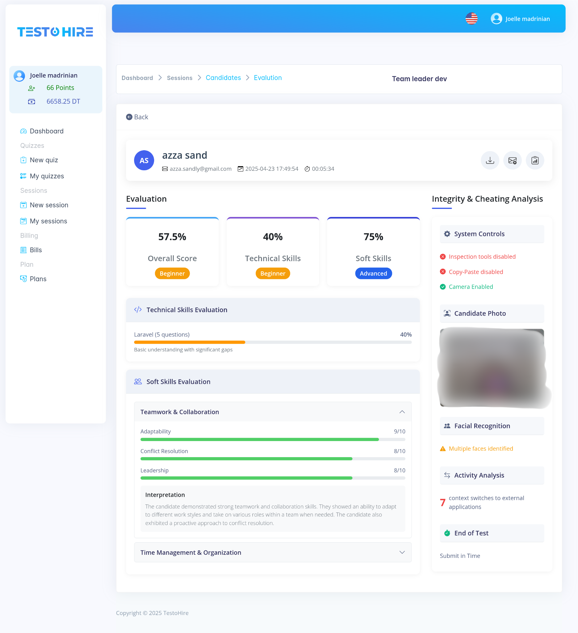Image resolution: width=578 pixels, height=633 pixels.
Task: Open the Sessions breadcrumb item
Action: coord(179,78)
